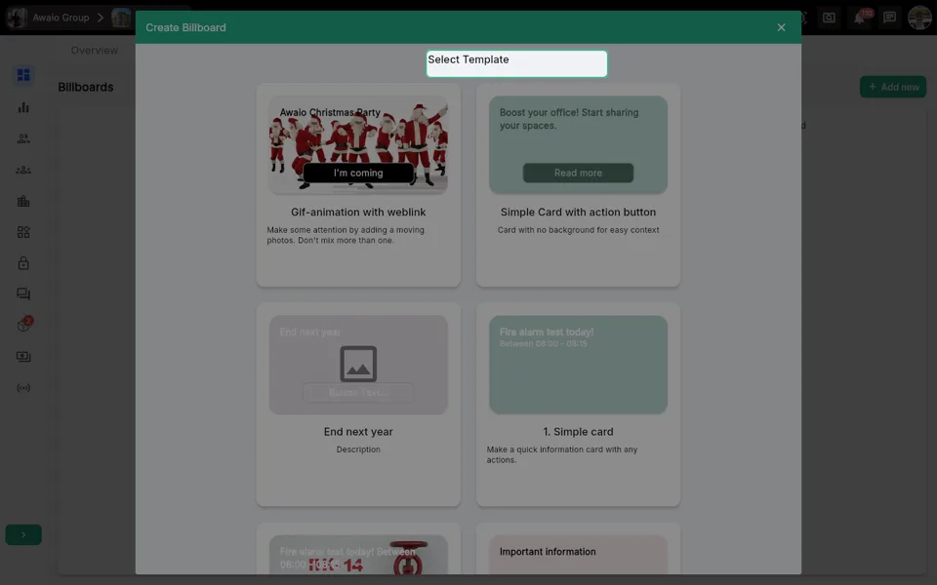Close the Create Billboard dialog
The image size is (937, 585).
point(781,27)
